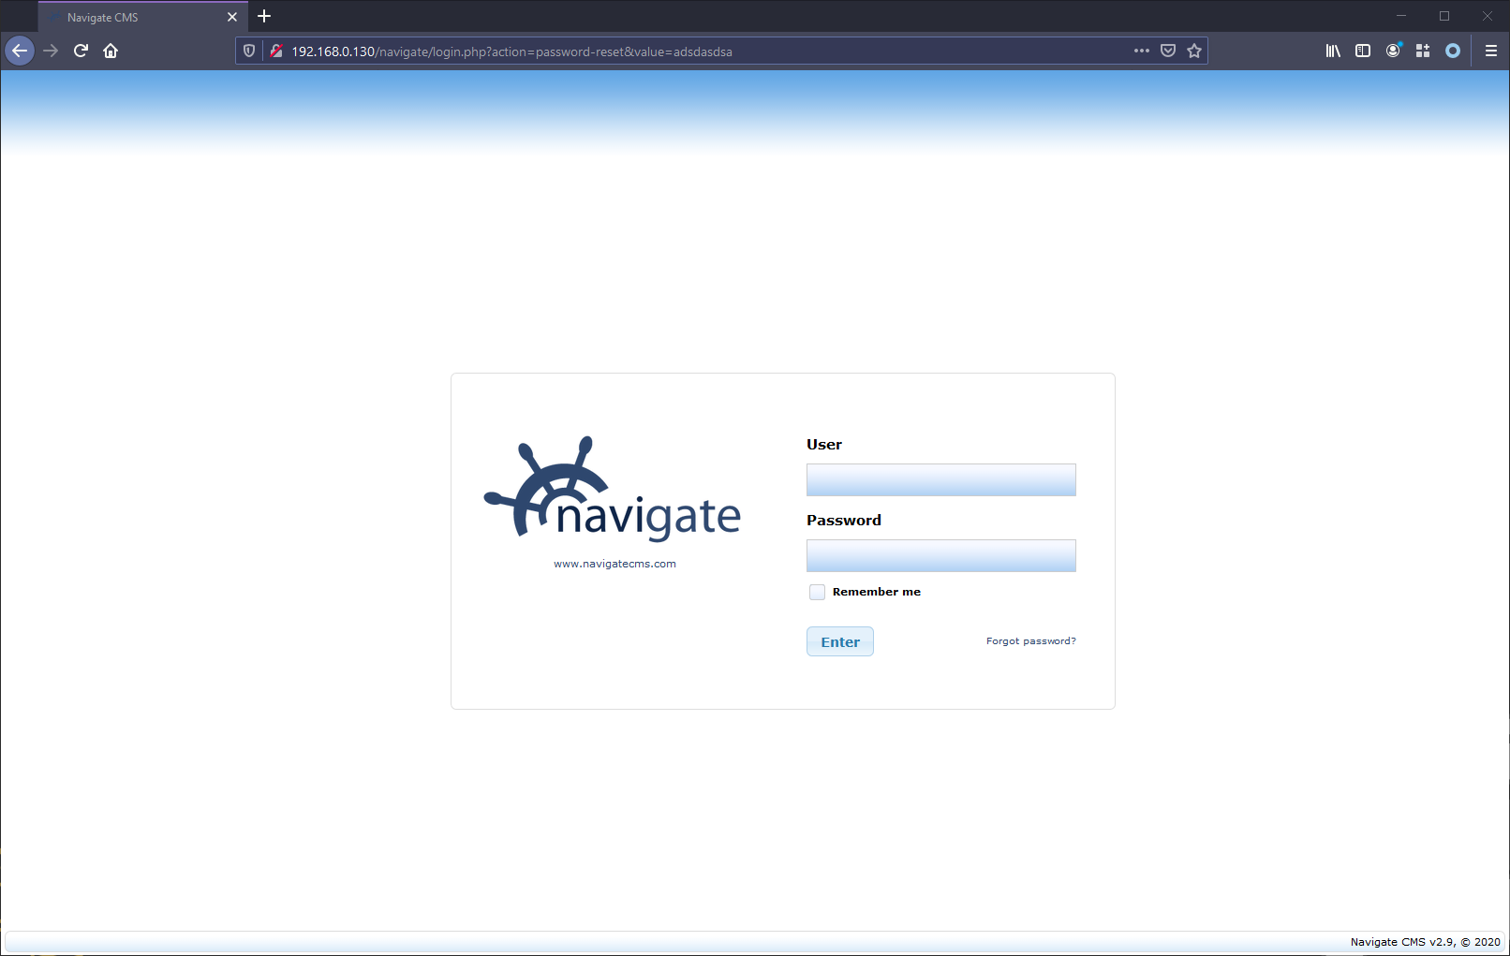This screenshot has width=1510, height=956.
Task: Open page actions three-dot menu
Action: tap(1141, 51)
